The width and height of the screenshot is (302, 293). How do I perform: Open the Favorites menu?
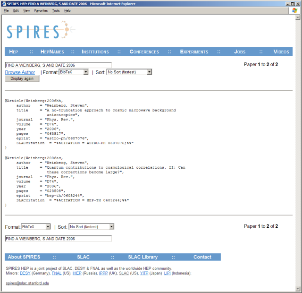41,10
